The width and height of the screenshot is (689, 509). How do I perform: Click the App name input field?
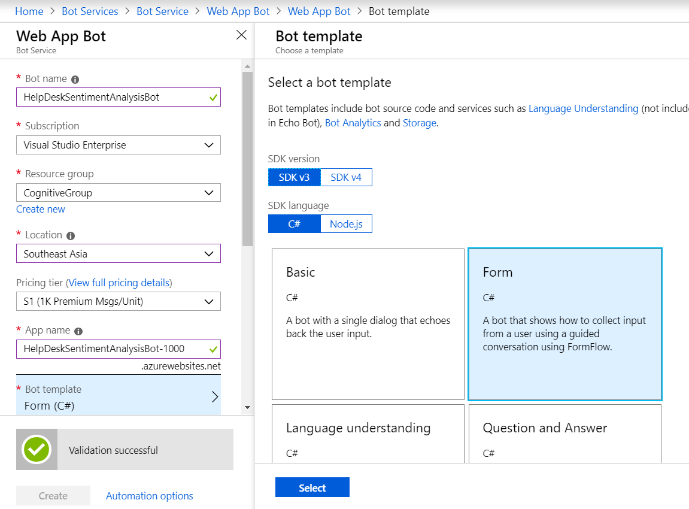(x=119, y=349)
